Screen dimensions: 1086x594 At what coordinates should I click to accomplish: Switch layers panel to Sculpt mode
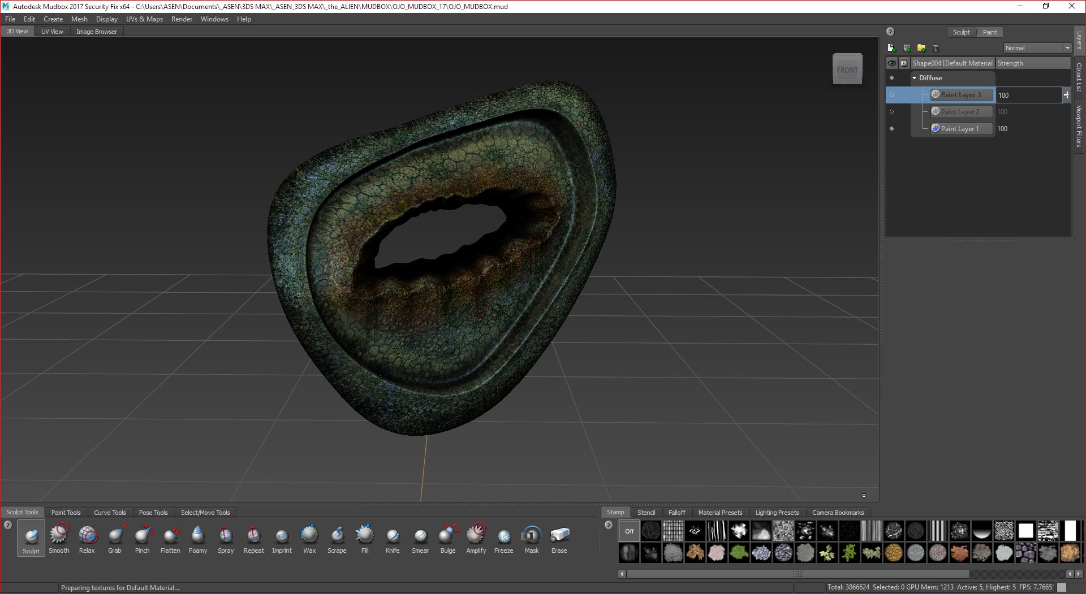click(961, 32)
